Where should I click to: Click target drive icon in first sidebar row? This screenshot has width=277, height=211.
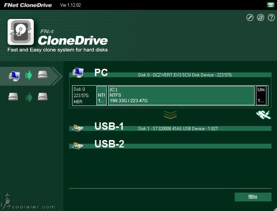click(x=43, y=75)
